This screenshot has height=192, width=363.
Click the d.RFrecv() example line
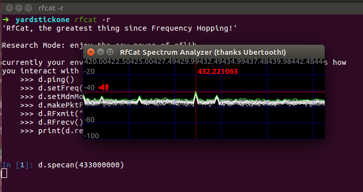[52, 122]
